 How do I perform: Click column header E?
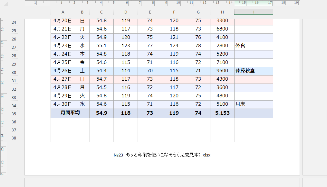point(150,12)
